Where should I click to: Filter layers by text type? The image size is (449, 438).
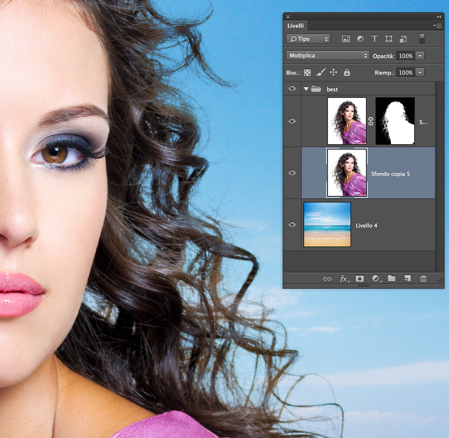coord(374,38)
